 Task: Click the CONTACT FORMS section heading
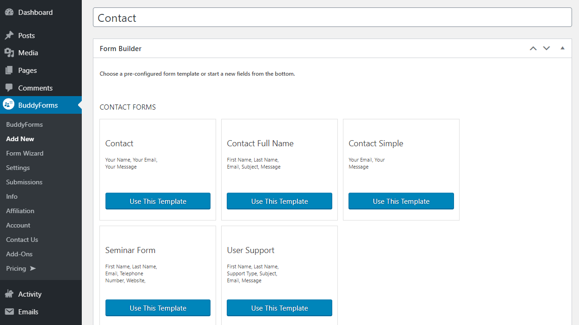point(128,107)
